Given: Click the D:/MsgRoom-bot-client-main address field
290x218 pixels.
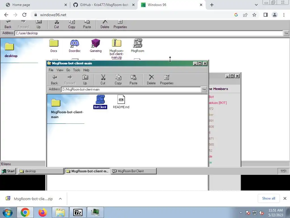Looking at the screenshot, I should 131,89.
